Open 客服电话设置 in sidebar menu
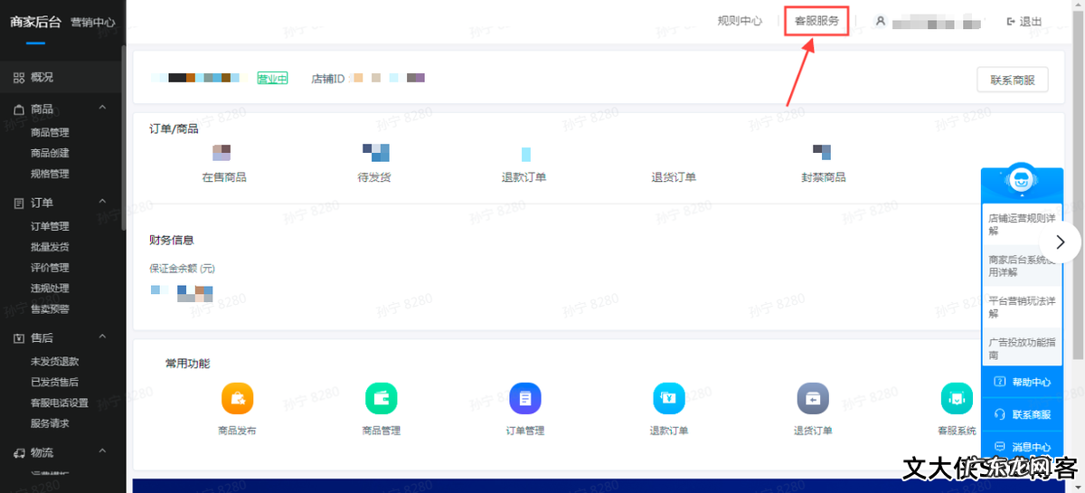The image size is (1085, 493). (60, 403)
